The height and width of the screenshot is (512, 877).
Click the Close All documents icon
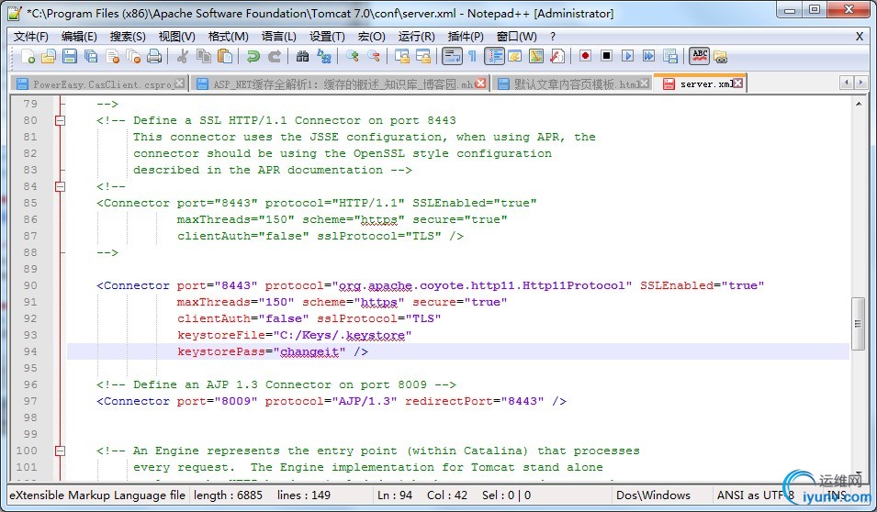tap(133, 56)
